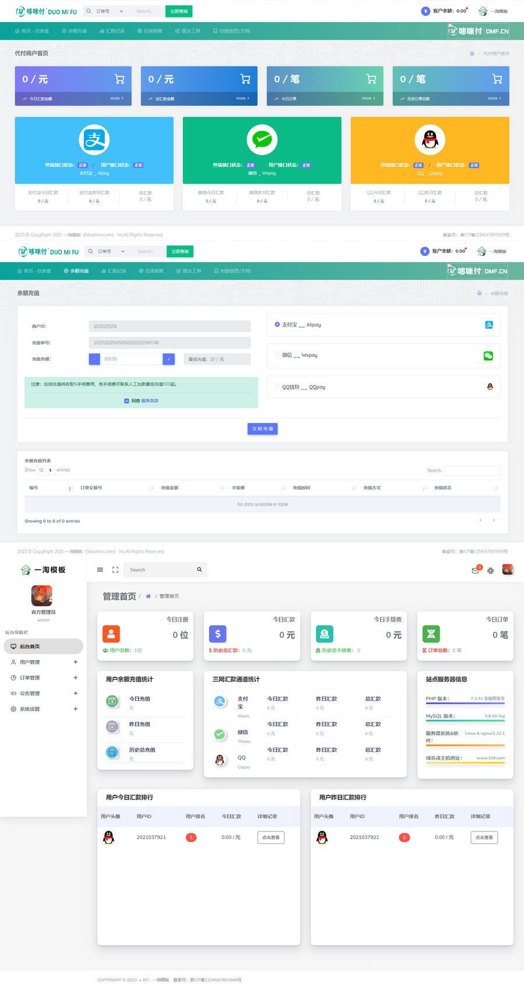Open 对接信息/文档 in the merchant home page nav

point(231,31)
